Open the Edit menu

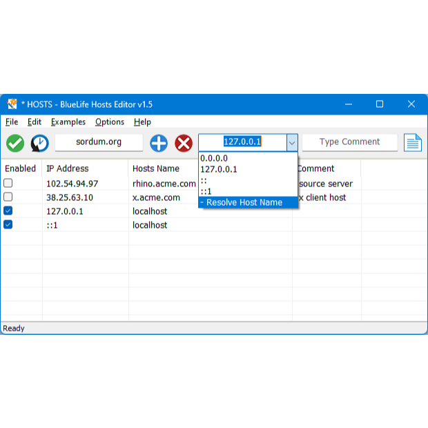35,121
